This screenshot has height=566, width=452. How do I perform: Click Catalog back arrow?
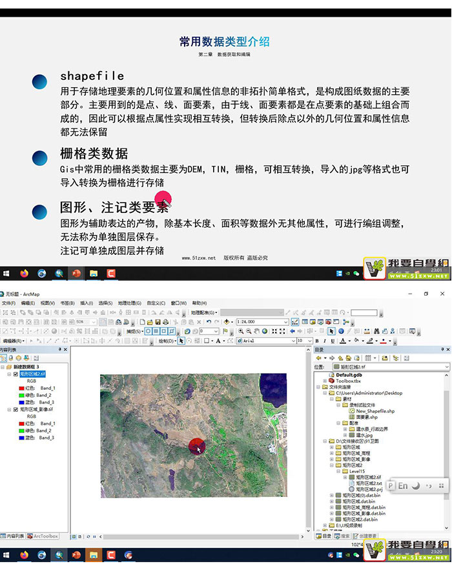(x=318, y=358)
